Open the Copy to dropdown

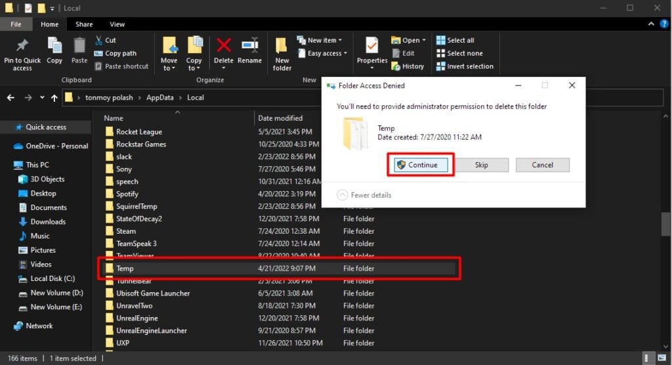tap(194, 54)
